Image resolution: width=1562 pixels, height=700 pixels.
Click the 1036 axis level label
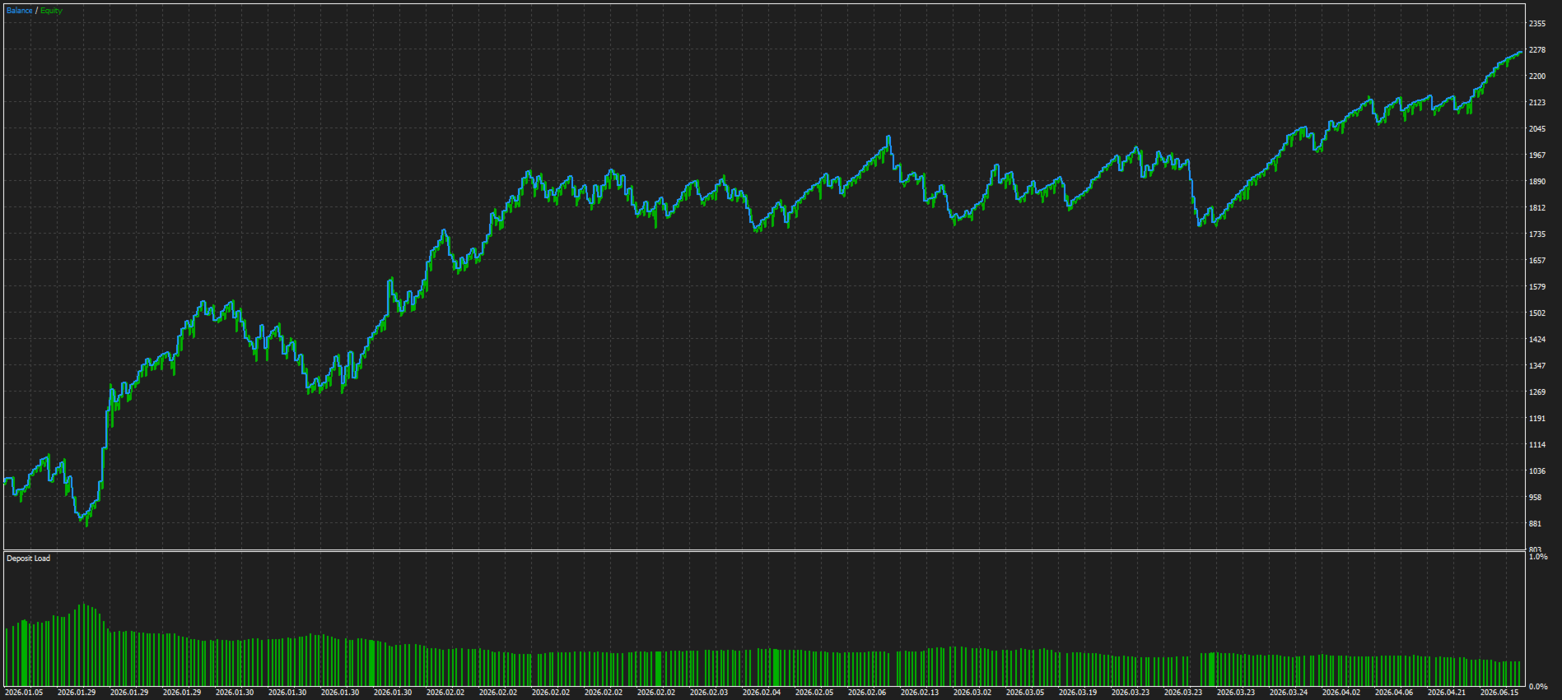click(x=1536, y=471)
